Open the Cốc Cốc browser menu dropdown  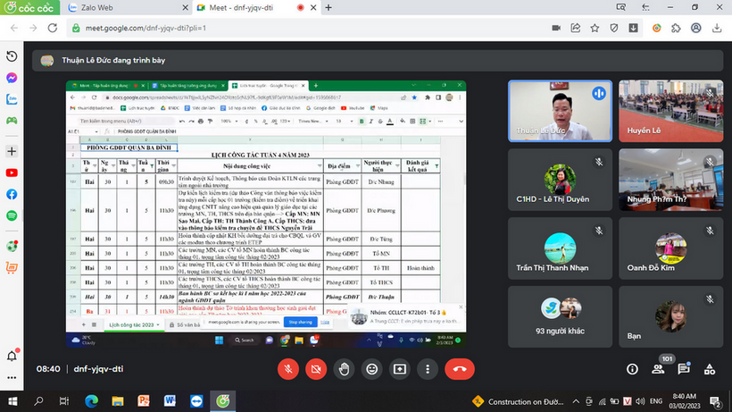point(27,7)
